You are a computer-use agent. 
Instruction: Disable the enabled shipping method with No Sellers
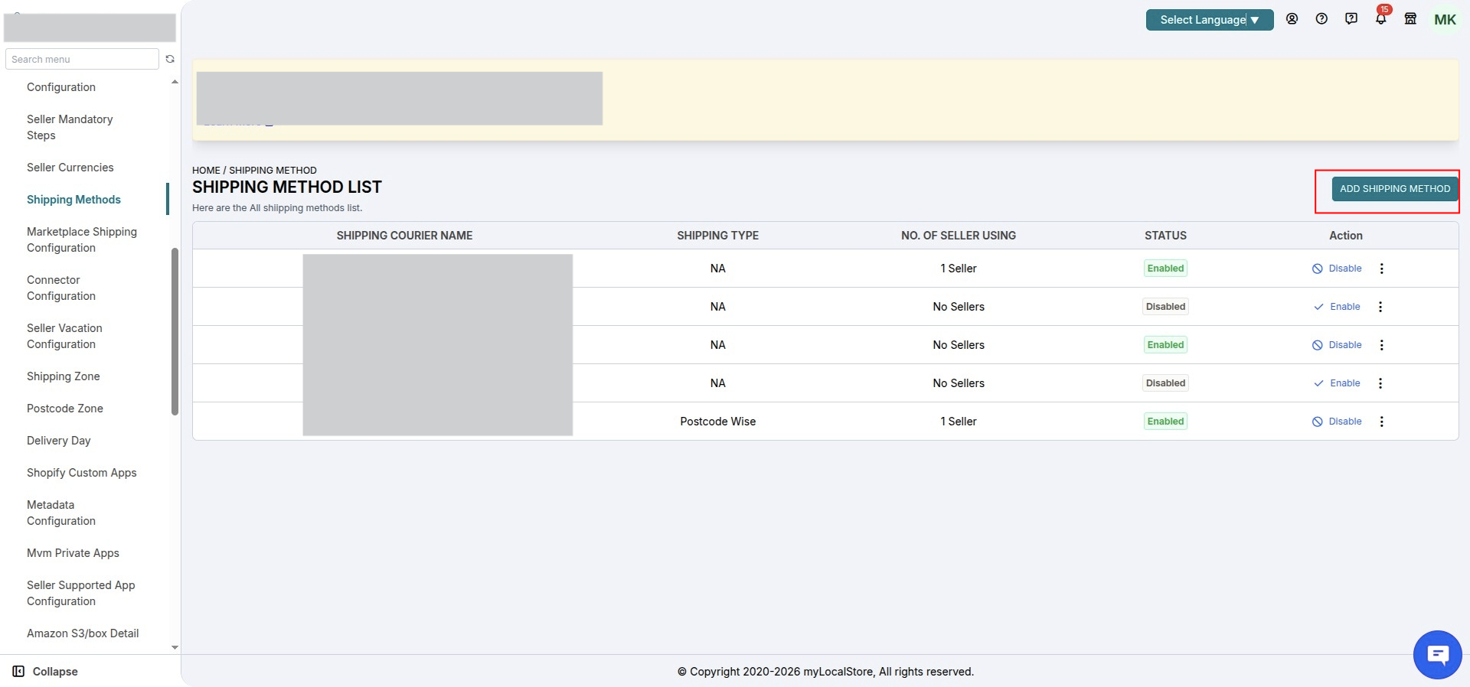point(1337,345)
